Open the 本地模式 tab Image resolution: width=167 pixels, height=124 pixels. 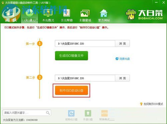pos(48,16)
